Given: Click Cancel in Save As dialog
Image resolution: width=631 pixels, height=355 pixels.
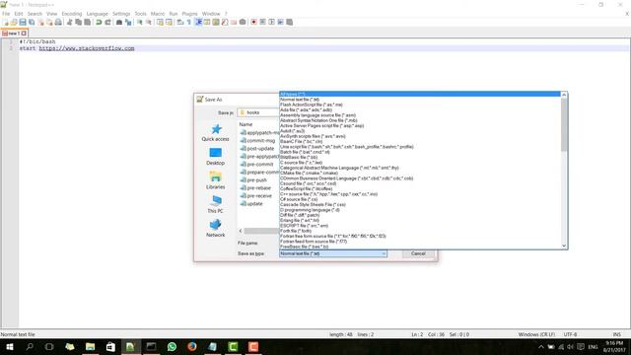Looking at the screenshot, I should pyautogui.click(x=418, y=253).
